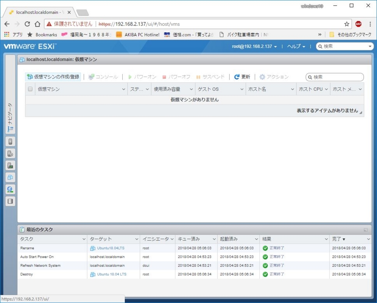
Task: Open Virtual Machines icon in navigator sidebar
Action: 10,177
